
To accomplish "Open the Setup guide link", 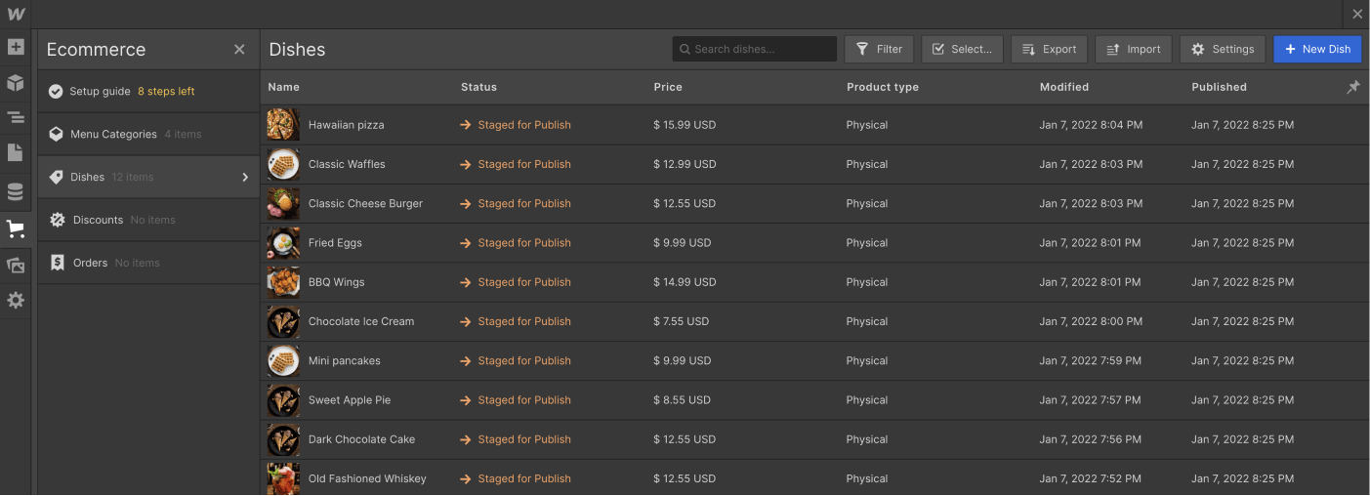I will 100,92.
